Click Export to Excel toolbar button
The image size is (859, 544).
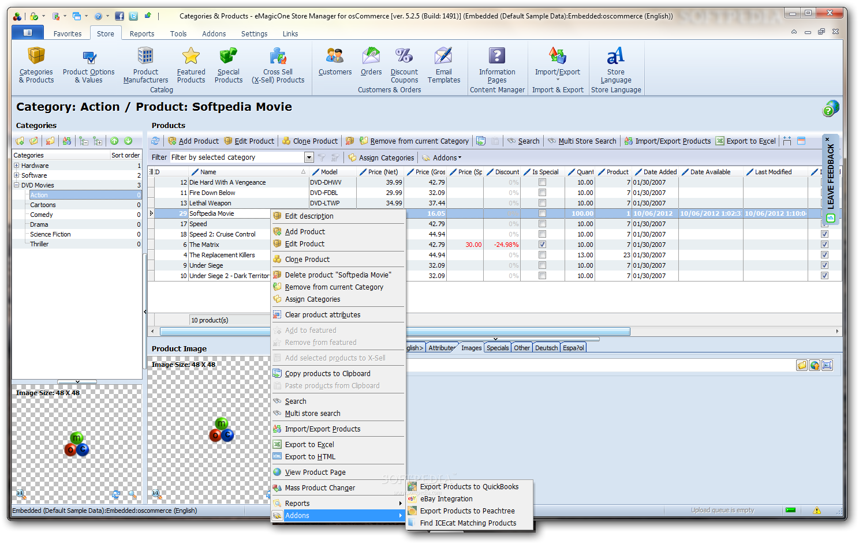[745, 141]
